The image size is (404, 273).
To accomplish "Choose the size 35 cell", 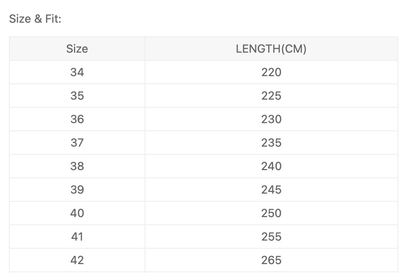I will (x=77, y=96).
